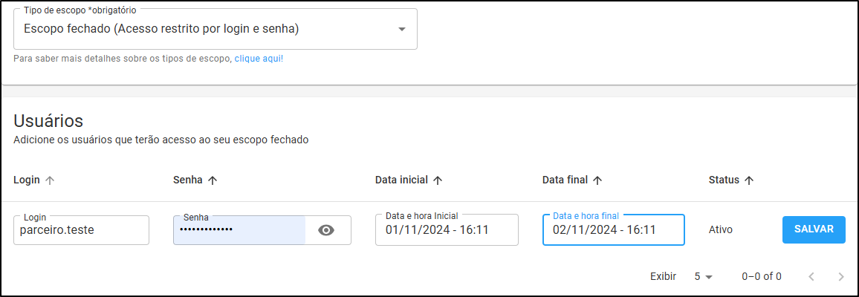Select the Escopo fechado combo box
The height and width of the screenshot is (297, 859).
pyautogui.click(x=215, y=29)
